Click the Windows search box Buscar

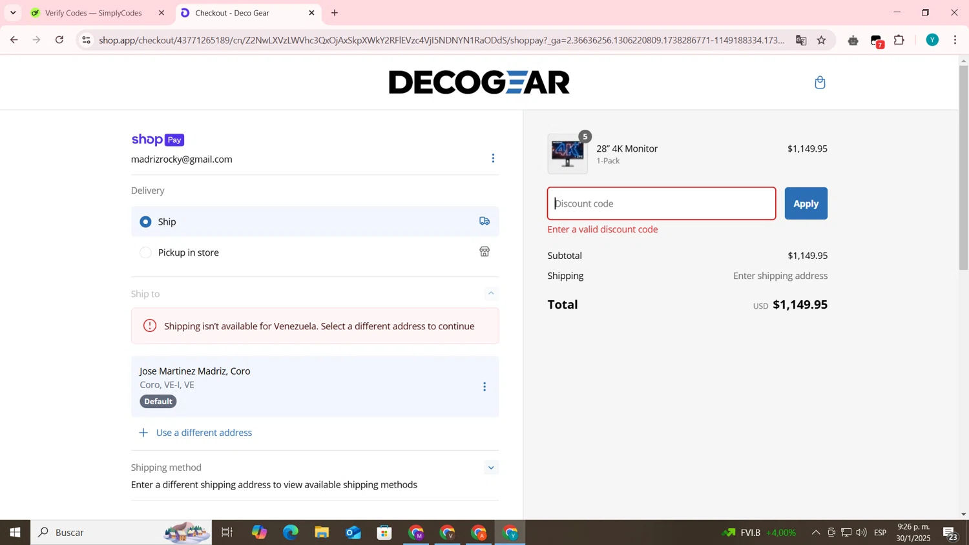click(x=121, y=533)
